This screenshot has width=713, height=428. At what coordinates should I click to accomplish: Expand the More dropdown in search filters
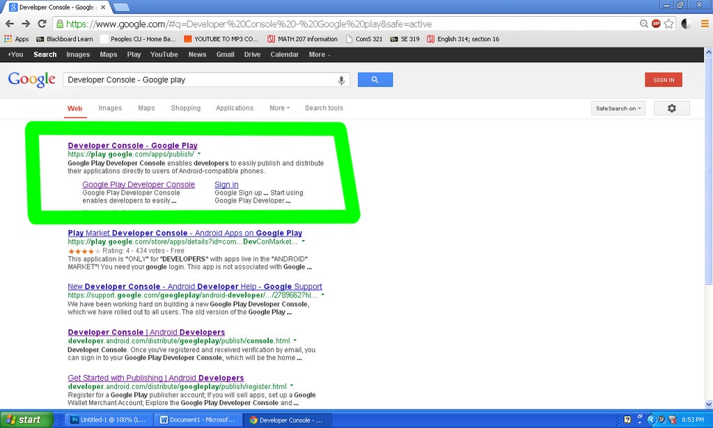pos(279,108)
